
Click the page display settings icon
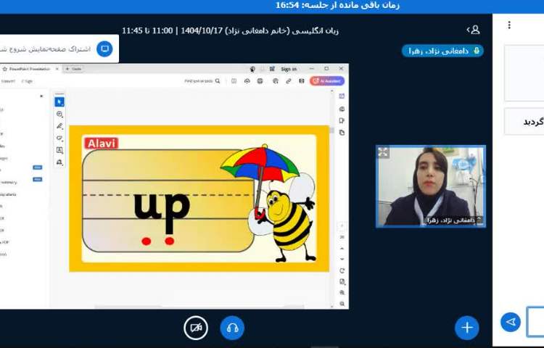click(x=342, y=282)
